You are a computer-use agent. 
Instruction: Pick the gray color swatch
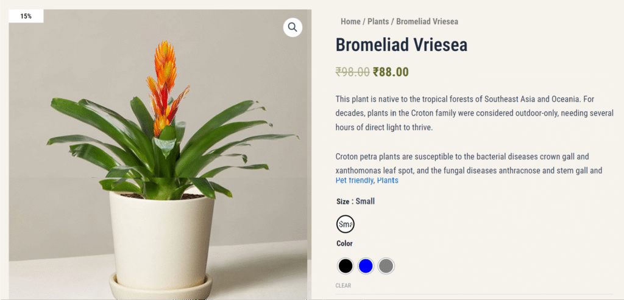[x=386, y=266]
